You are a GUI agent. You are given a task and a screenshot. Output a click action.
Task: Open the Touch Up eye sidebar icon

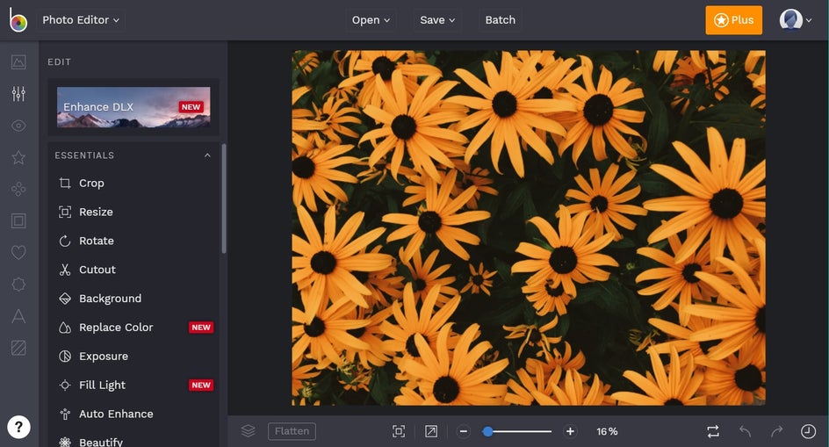click(x=18, y=126)
